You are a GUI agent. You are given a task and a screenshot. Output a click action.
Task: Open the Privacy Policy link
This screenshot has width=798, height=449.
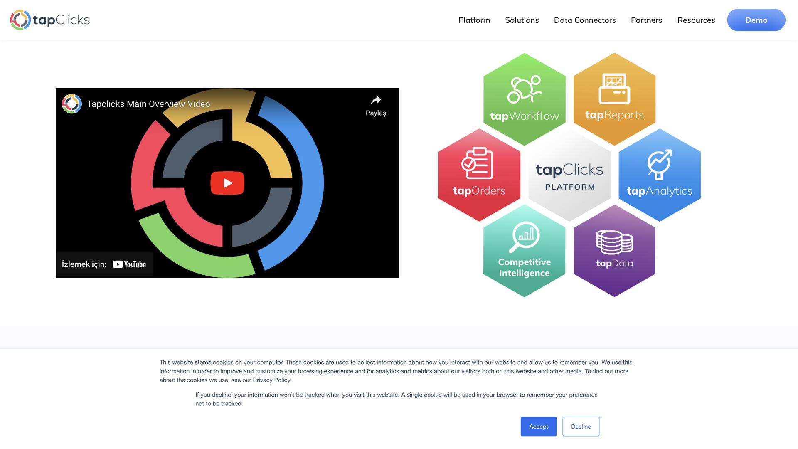[x=271, y=380]
